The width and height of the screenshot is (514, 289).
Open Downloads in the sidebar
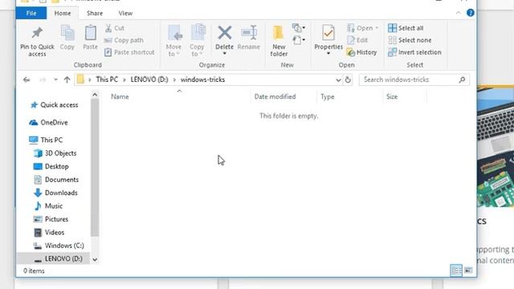click(x=55, y=193)
